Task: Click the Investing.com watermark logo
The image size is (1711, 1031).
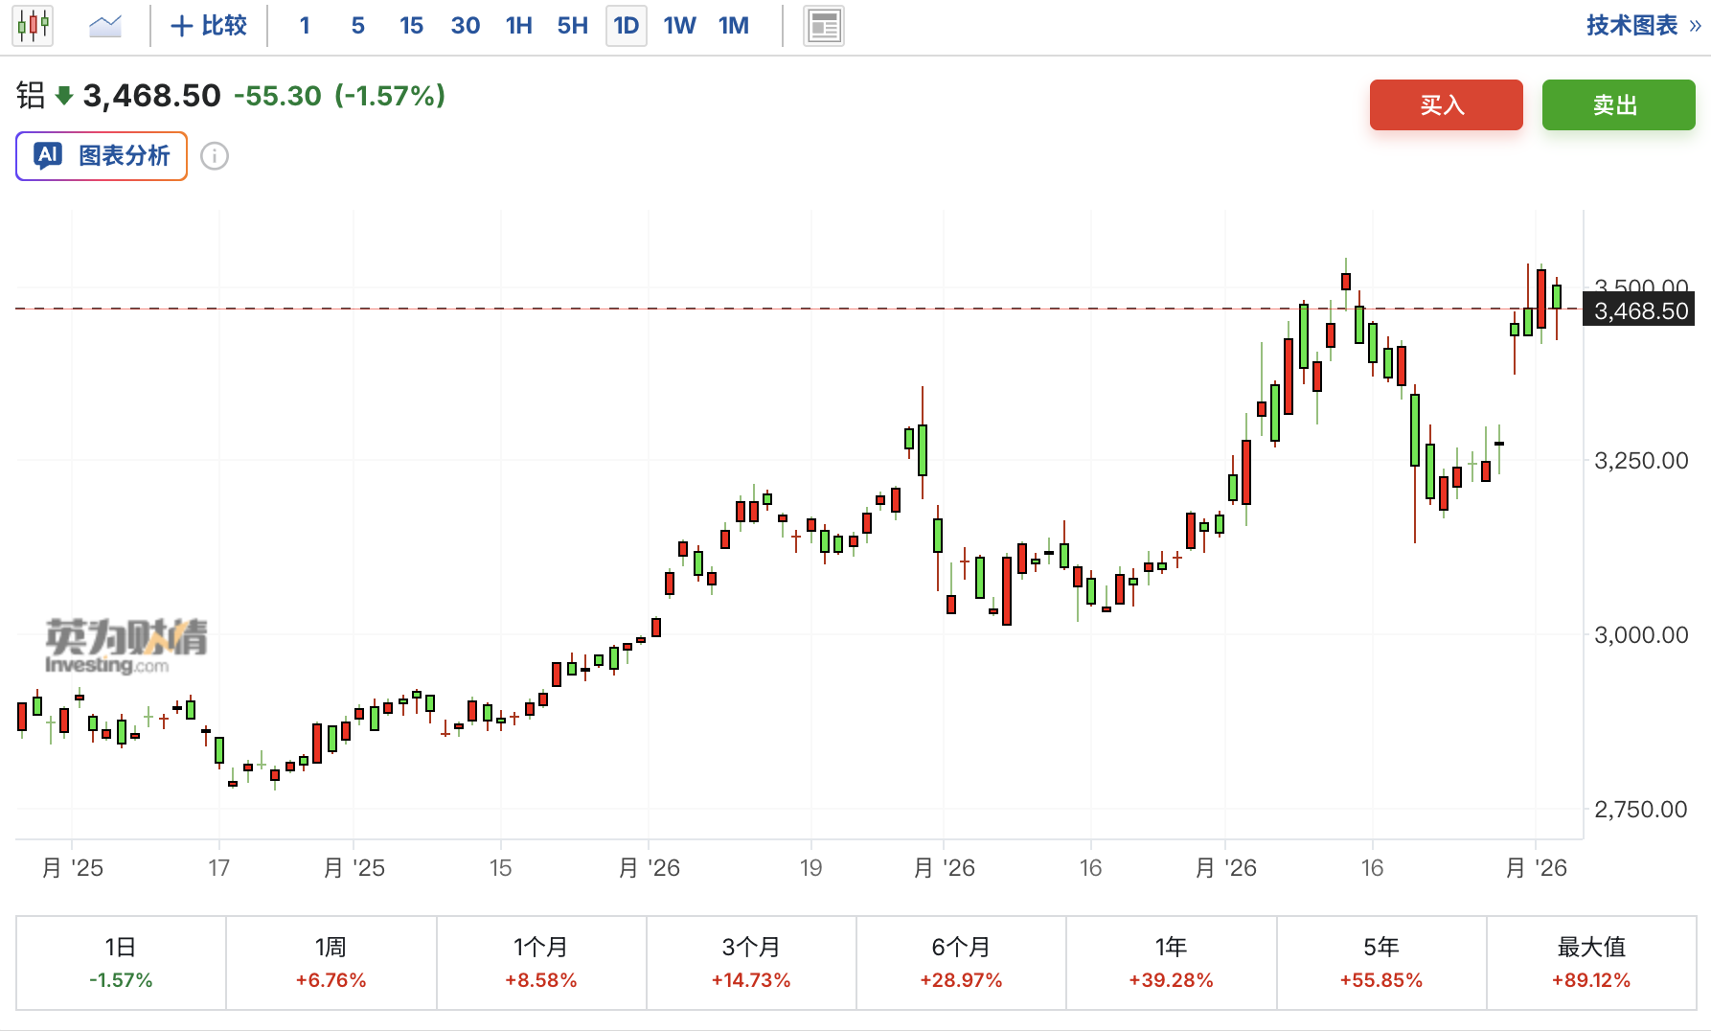Action: (125, 647)
